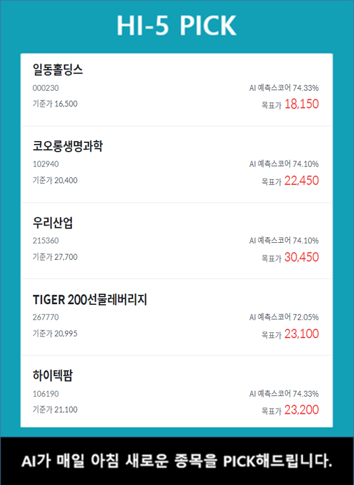Click stock code 215360
Viewport: 354px width, 485px height.
click(x=46, y=240)
